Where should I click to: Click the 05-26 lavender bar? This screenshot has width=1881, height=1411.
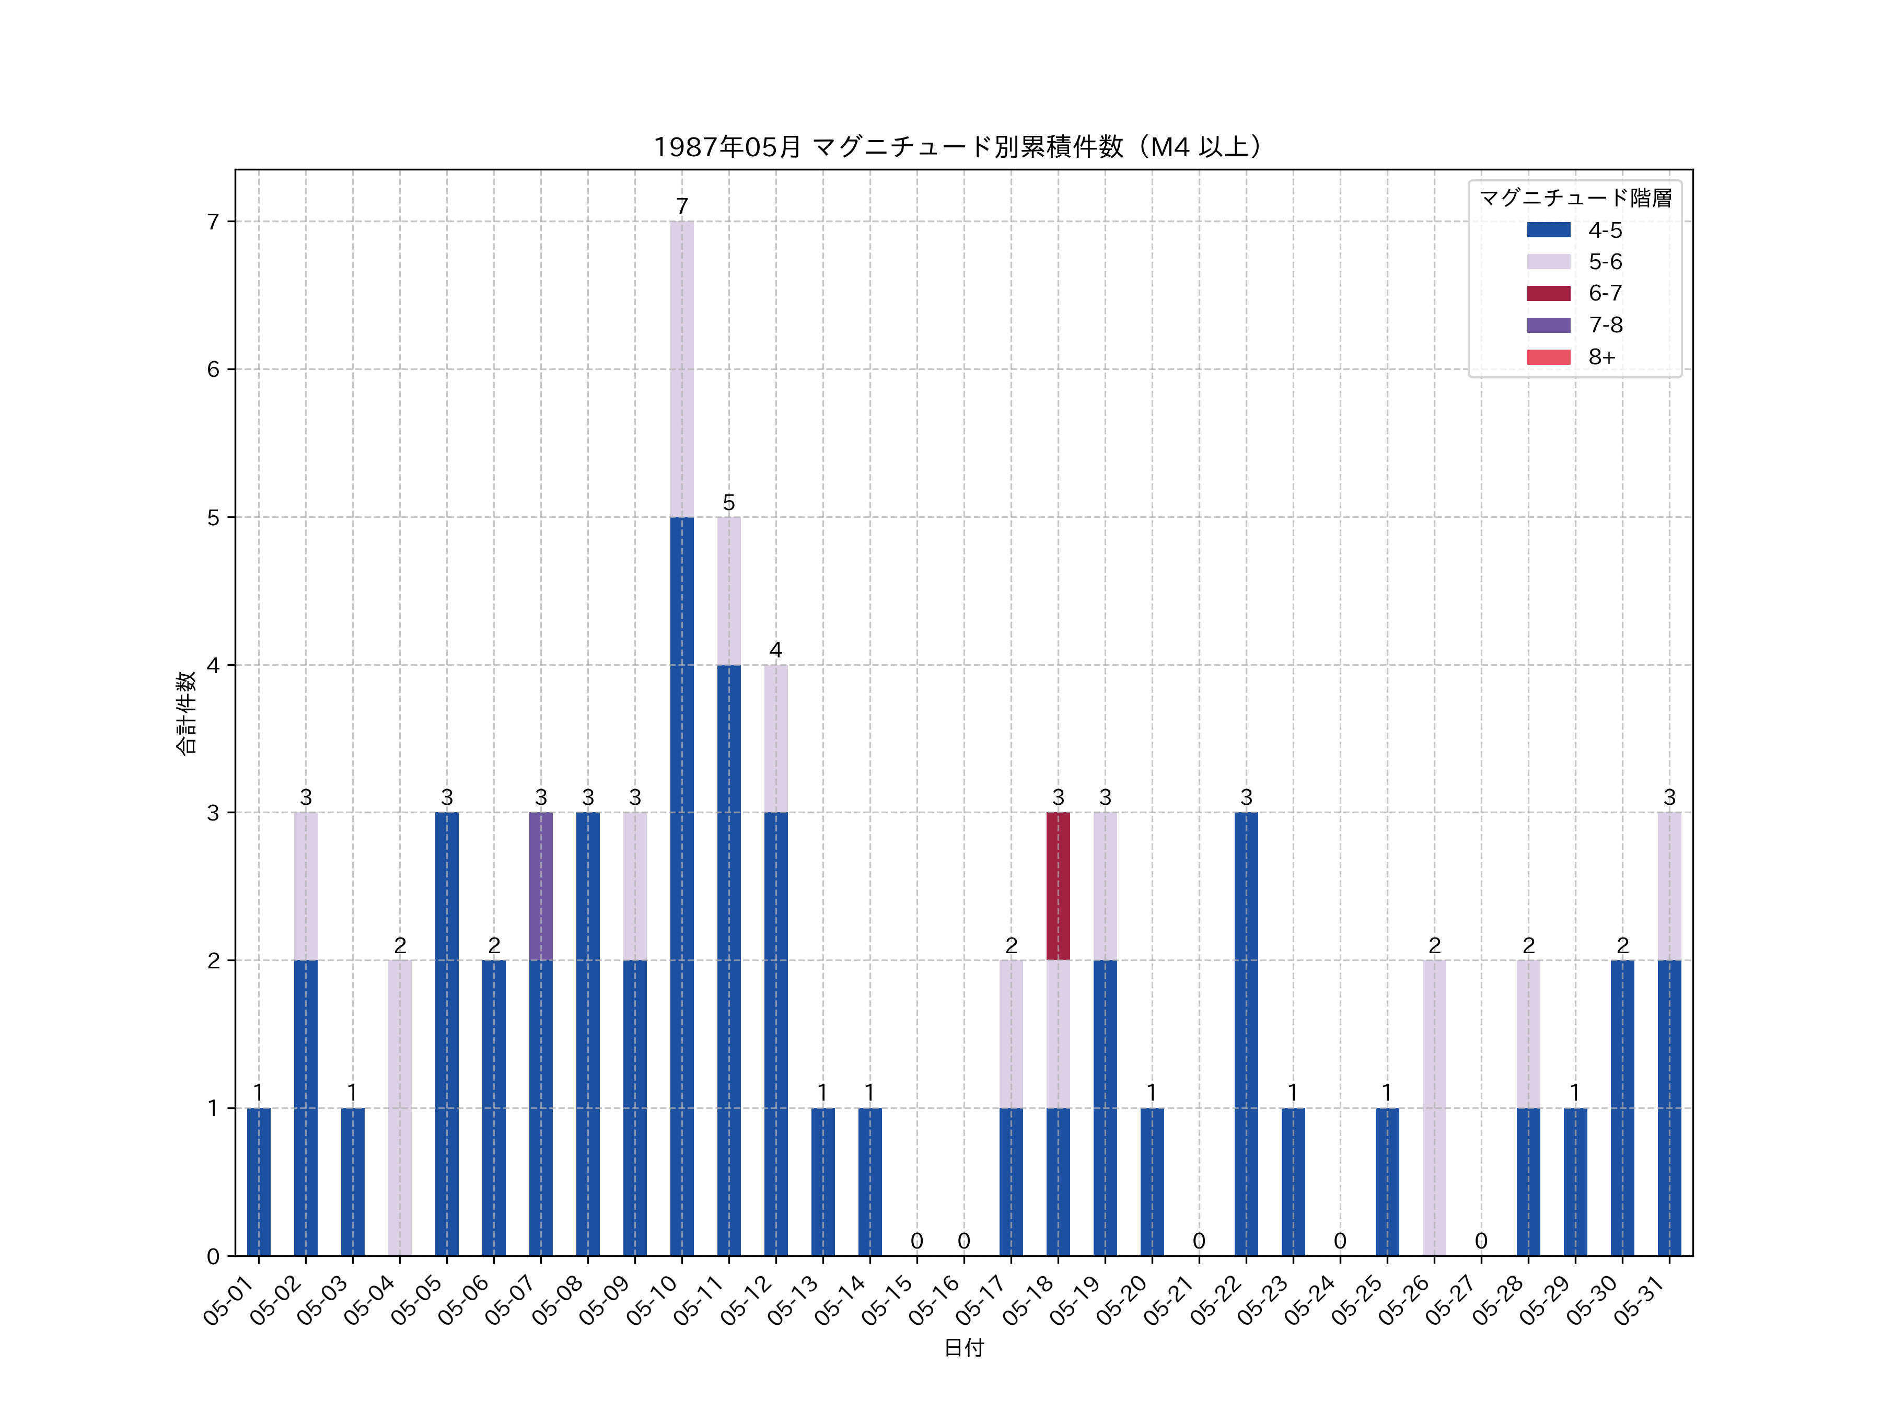[1434, 1107]
